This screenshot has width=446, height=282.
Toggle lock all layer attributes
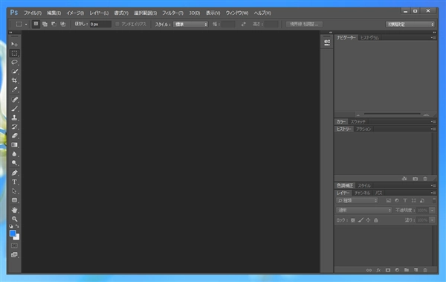(x=375, y=220)
